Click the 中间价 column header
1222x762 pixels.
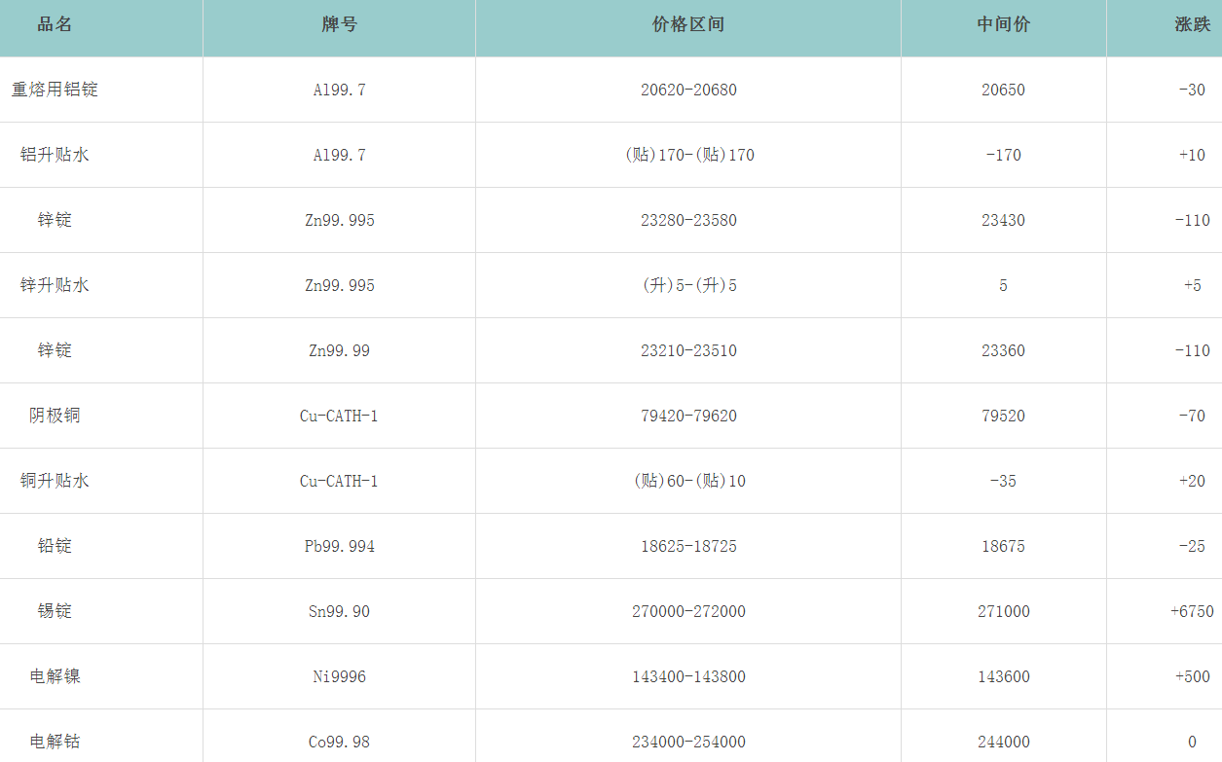(1003, 25)
